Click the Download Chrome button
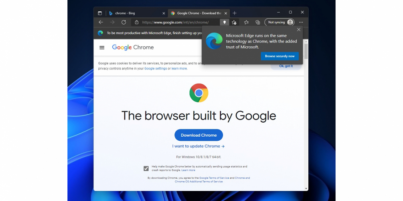The width and height of the screenshot is (403, 201). click(199, 135)
